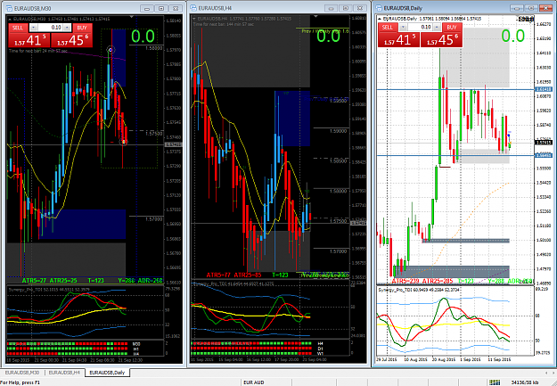Click SELL in the EURAUDSB,M30 chart
This screenshot has height=386, width=557.
(x=18, y=28)
